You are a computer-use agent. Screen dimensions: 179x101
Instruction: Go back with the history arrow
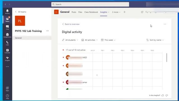[x=5, y=4]
